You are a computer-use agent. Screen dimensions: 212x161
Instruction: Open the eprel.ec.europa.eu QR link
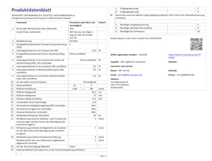[184, 56]
